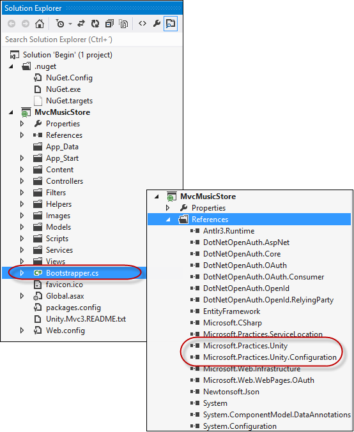Select Solution 'Begin' (1 project) node
The height and width of the screenshot is (432, 354).
coord(68,55)
